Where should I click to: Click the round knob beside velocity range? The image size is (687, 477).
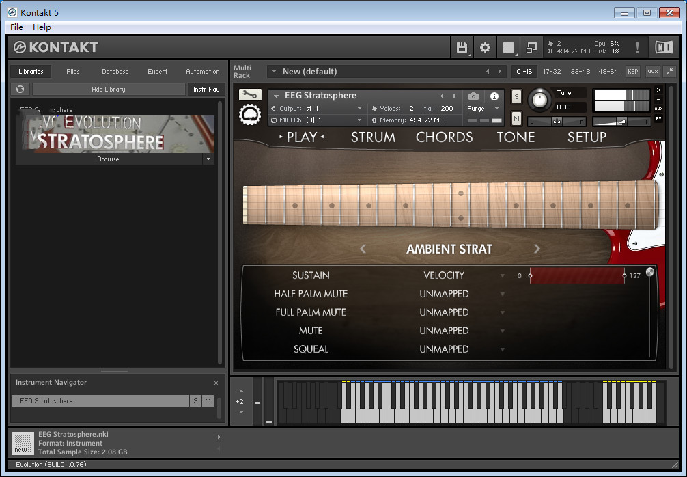tap(649, 272)
